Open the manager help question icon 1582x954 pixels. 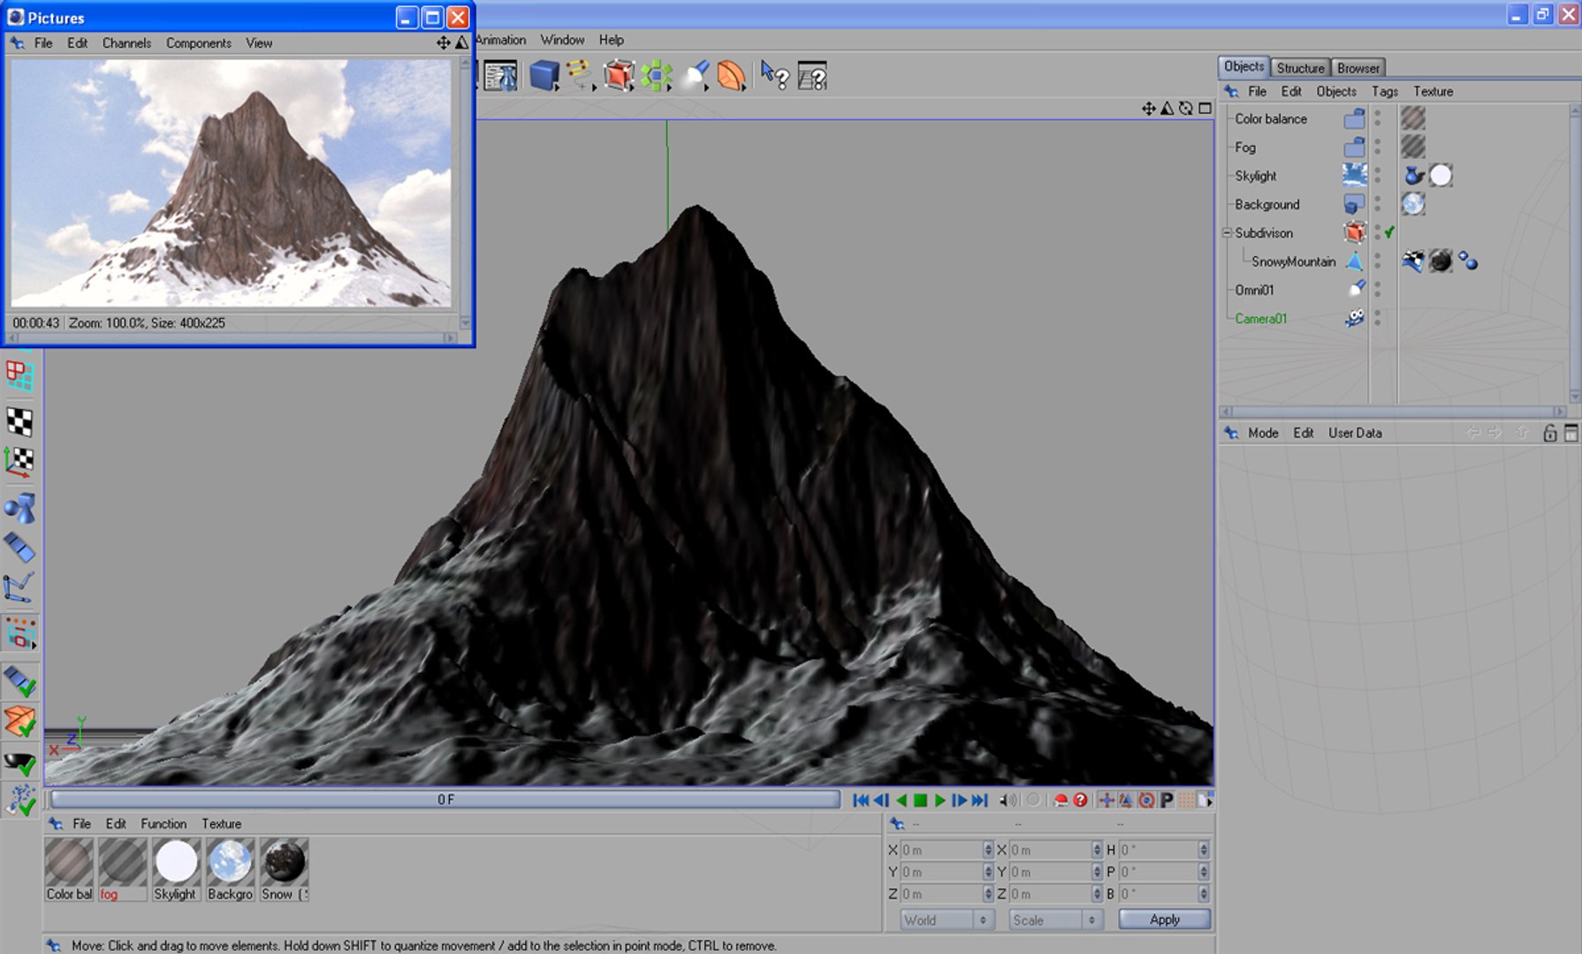(811, 76)
